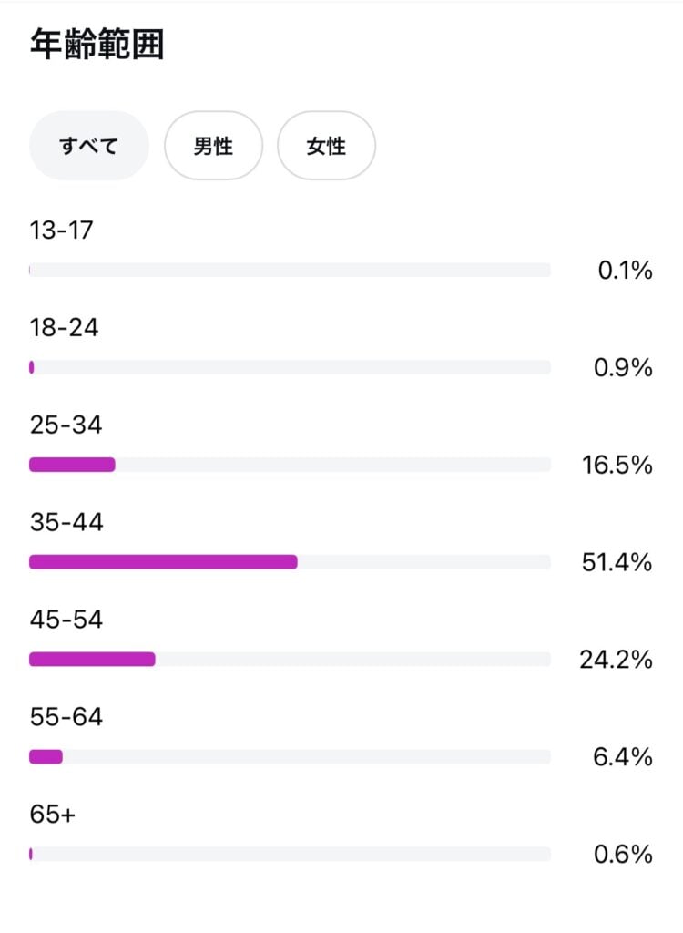This screenshot has width=683, height=933.
Task: Click the 25-34 age label
Action: point(66,425)
